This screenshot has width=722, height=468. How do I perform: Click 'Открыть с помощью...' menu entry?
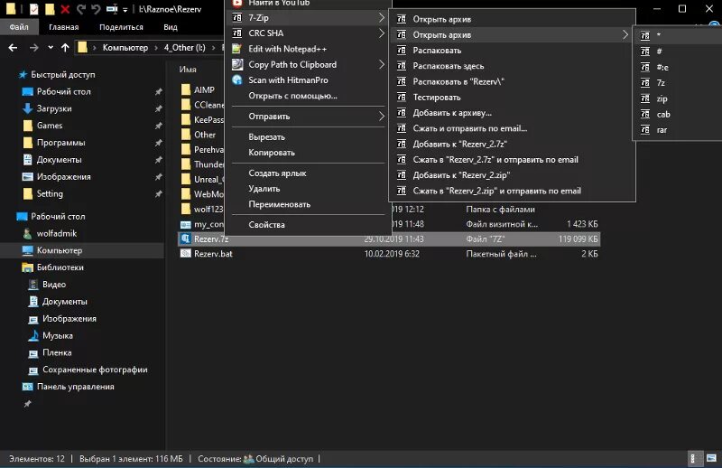pos(307,96)
